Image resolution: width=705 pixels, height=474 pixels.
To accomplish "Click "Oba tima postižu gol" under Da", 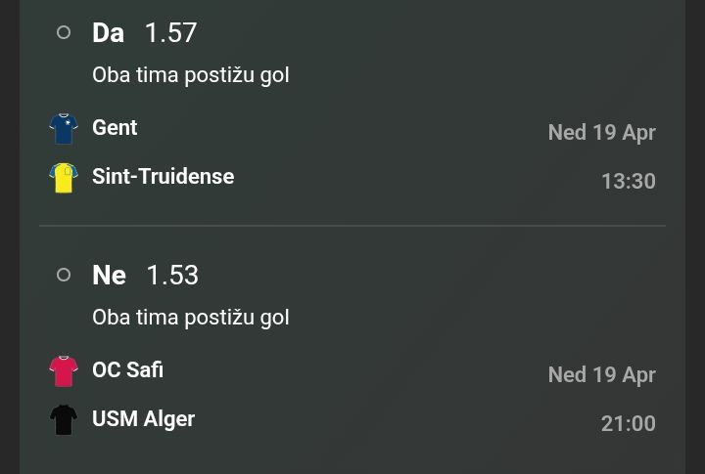I will 190,74.
